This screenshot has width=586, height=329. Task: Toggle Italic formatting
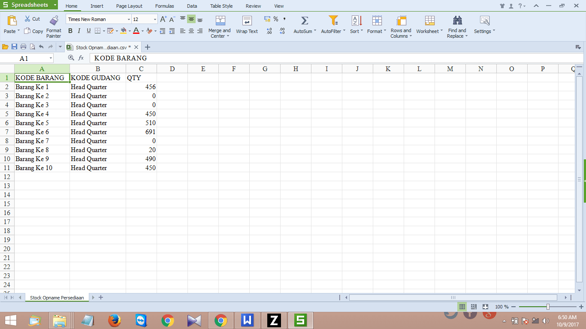[x=79, y=31]
